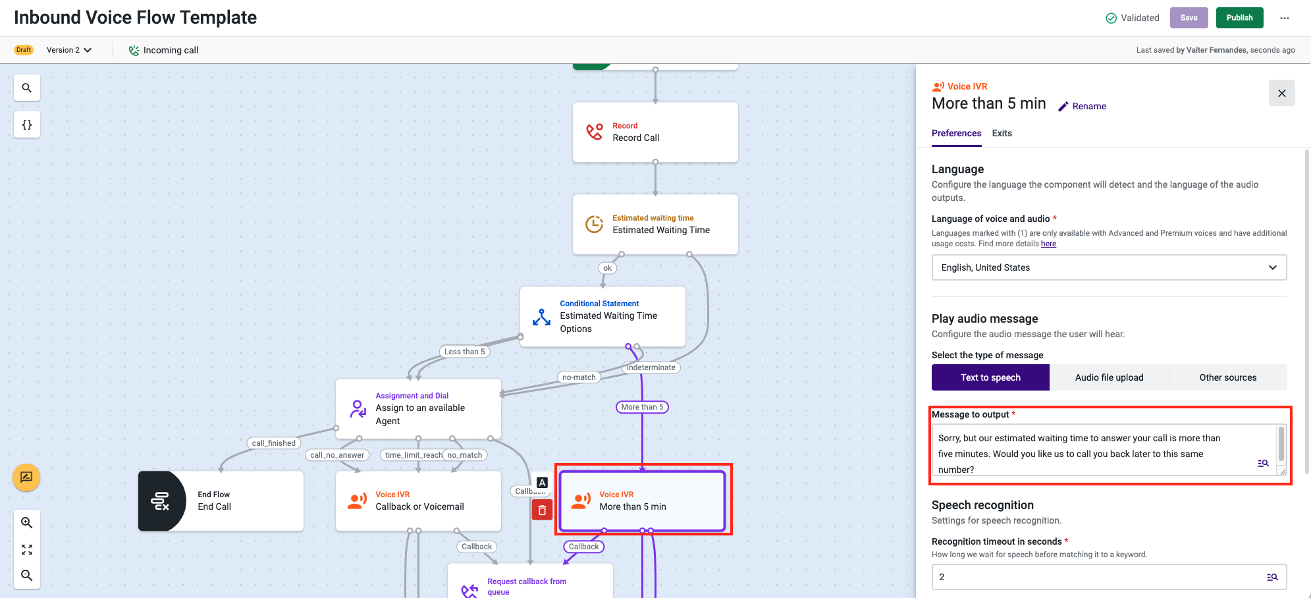Click the Inbound Voice Flow Template title

(x=136, y=18)
